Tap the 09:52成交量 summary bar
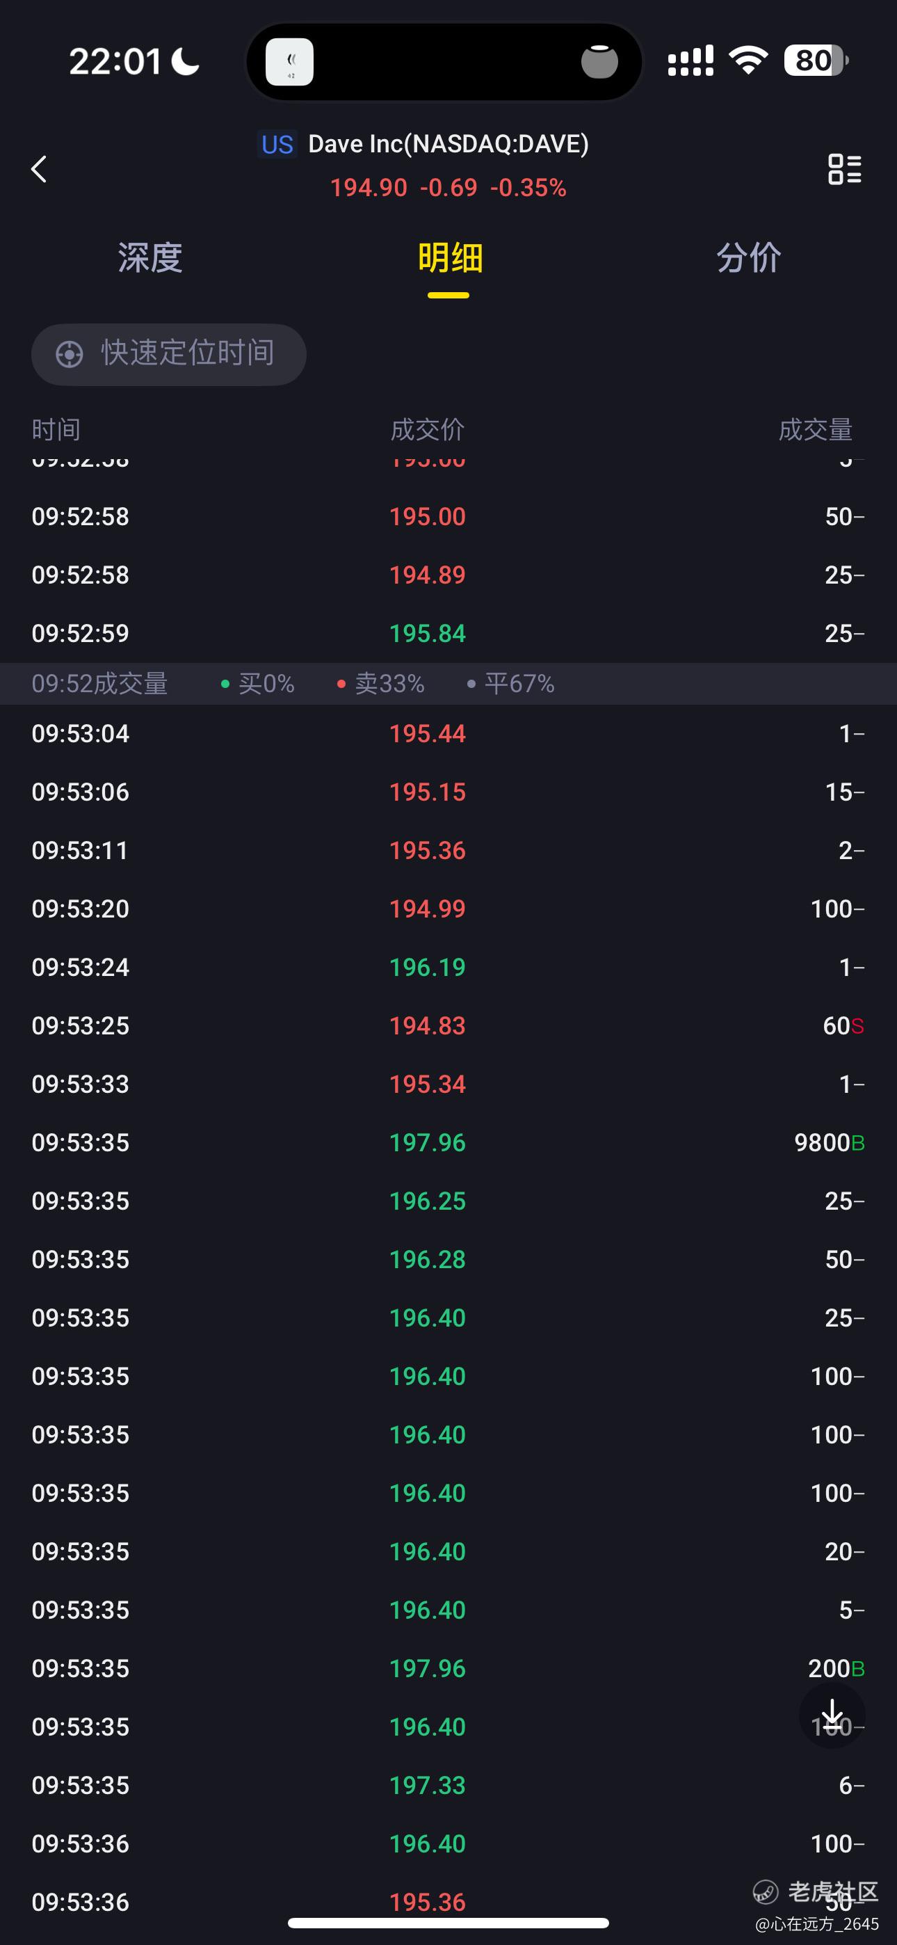The width and height of the screenshot is (897, 1945). click(x=448, y=683)
